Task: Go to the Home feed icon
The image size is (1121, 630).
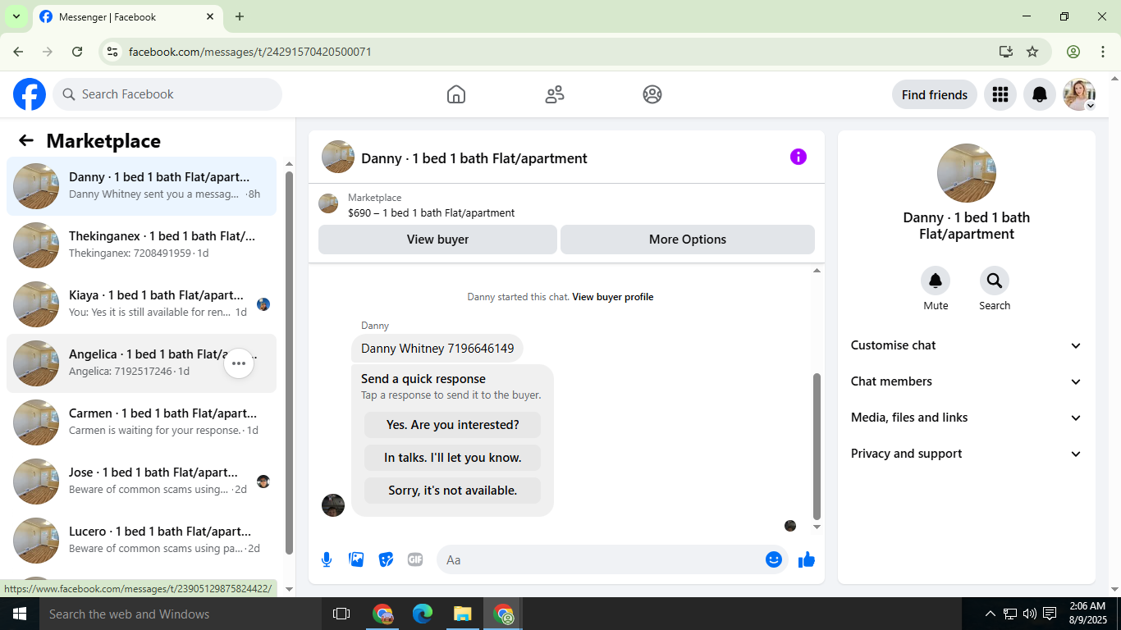Action: (x=456, y=94)
